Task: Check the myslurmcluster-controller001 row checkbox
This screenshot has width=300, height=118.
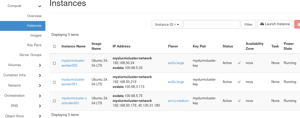Action: 54,101
